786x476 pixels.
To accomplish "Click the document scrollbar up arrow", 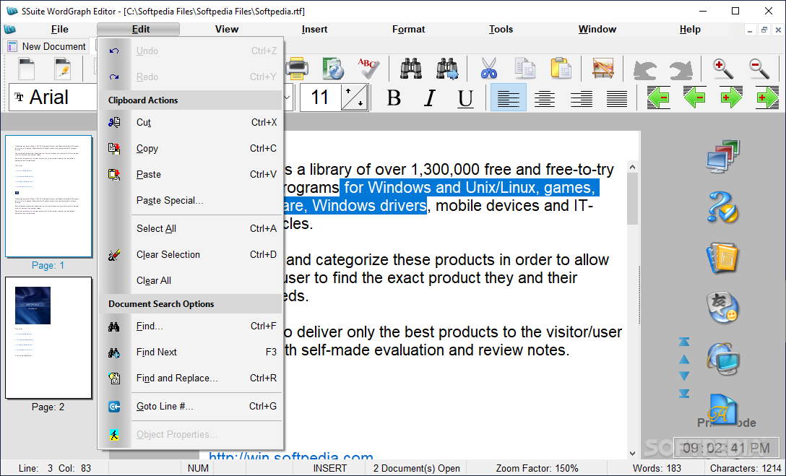I will [x=633, y=167].
